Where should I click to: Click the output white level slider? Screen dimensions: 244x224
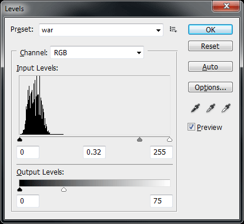point(63,189)
